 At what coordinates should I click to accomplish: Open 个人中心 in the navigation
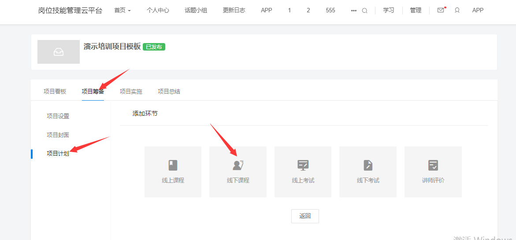click(158, 10)
